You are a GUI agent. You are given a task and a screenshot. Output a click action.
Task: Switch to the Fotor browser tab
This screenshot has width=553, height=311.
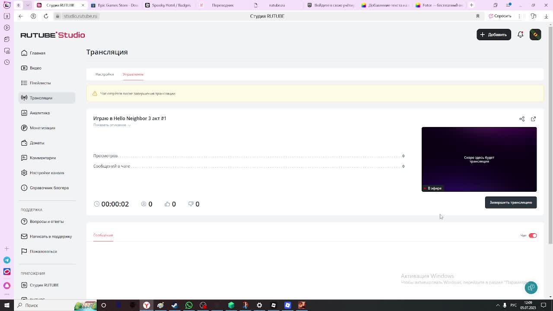click(439, 5)
